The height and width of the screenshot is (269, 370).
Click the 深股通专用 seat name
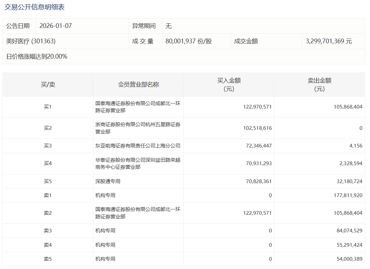coord(108,181)
